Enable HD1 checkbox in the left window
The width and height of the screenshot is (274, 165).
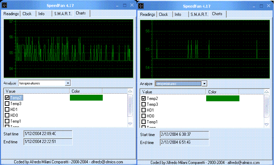coord(7,110)
